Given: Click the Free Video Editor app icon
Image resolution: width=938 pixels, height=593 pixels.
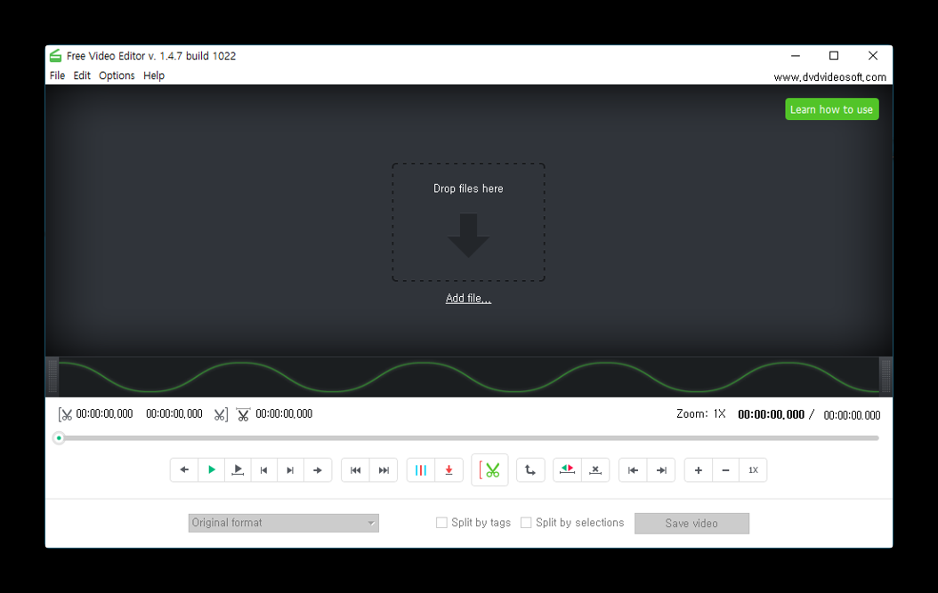Looking at the screenshot, I should click(56, 56).
